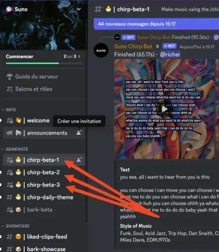Screen dimensions: 219x252
Task: Click the @richei mention
Action: pos(170,54)
